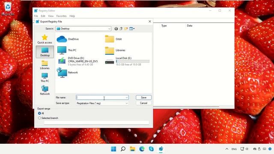274x154 pixels.
Task: Open Network in the places bar
Action: 45,90
